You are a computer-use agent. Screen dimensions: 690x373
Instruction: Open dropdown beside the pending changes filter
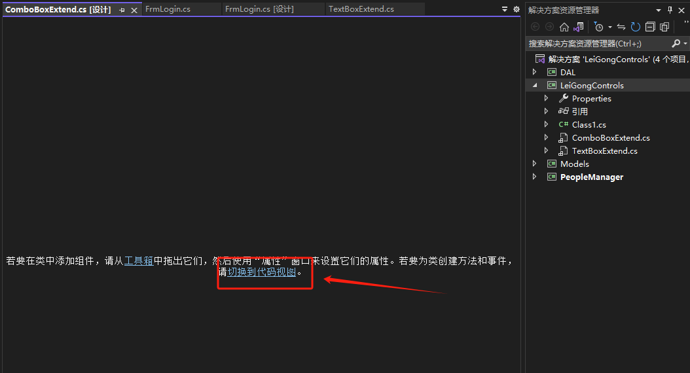coord(610,27)
